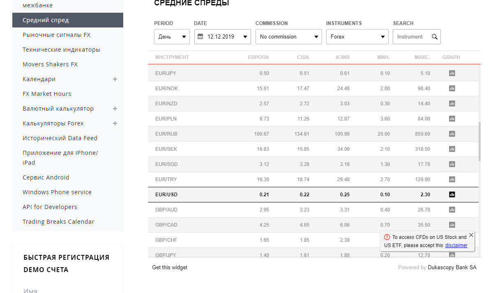Open graph icon for EUR/TRY row
The height and width of the screenshot is (293, 502).
pyautogui.click(x=452, y=179)
